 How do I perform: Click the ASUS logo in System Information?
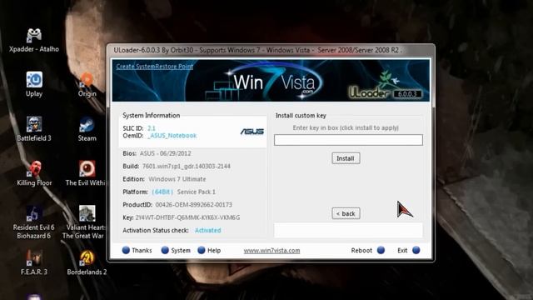click(252, 132)
